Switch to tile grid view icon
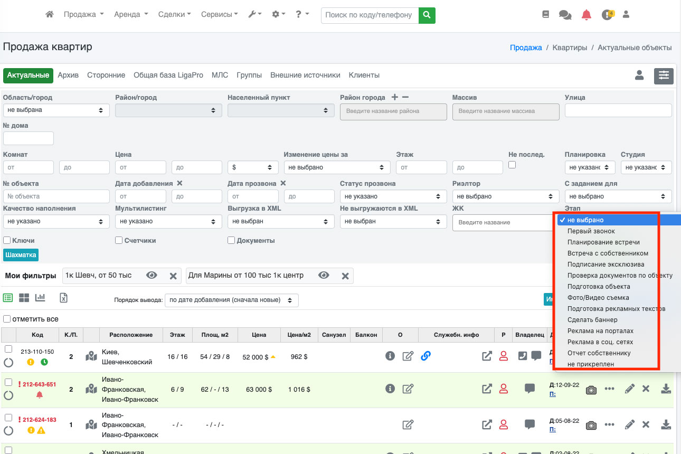This screenshot has height=454, width=681. [24, 298]
